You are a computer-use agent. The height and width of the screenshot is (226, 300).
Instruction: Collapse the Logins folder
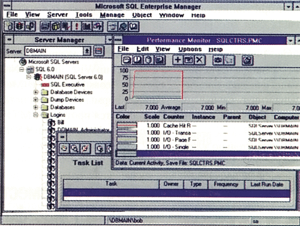(36, 114)
